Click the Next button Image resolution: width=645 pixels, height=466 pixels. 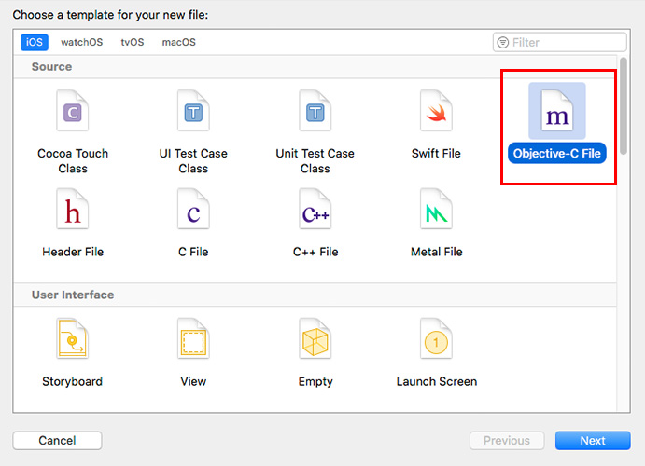pyautogui.click(x=593, y=441)
